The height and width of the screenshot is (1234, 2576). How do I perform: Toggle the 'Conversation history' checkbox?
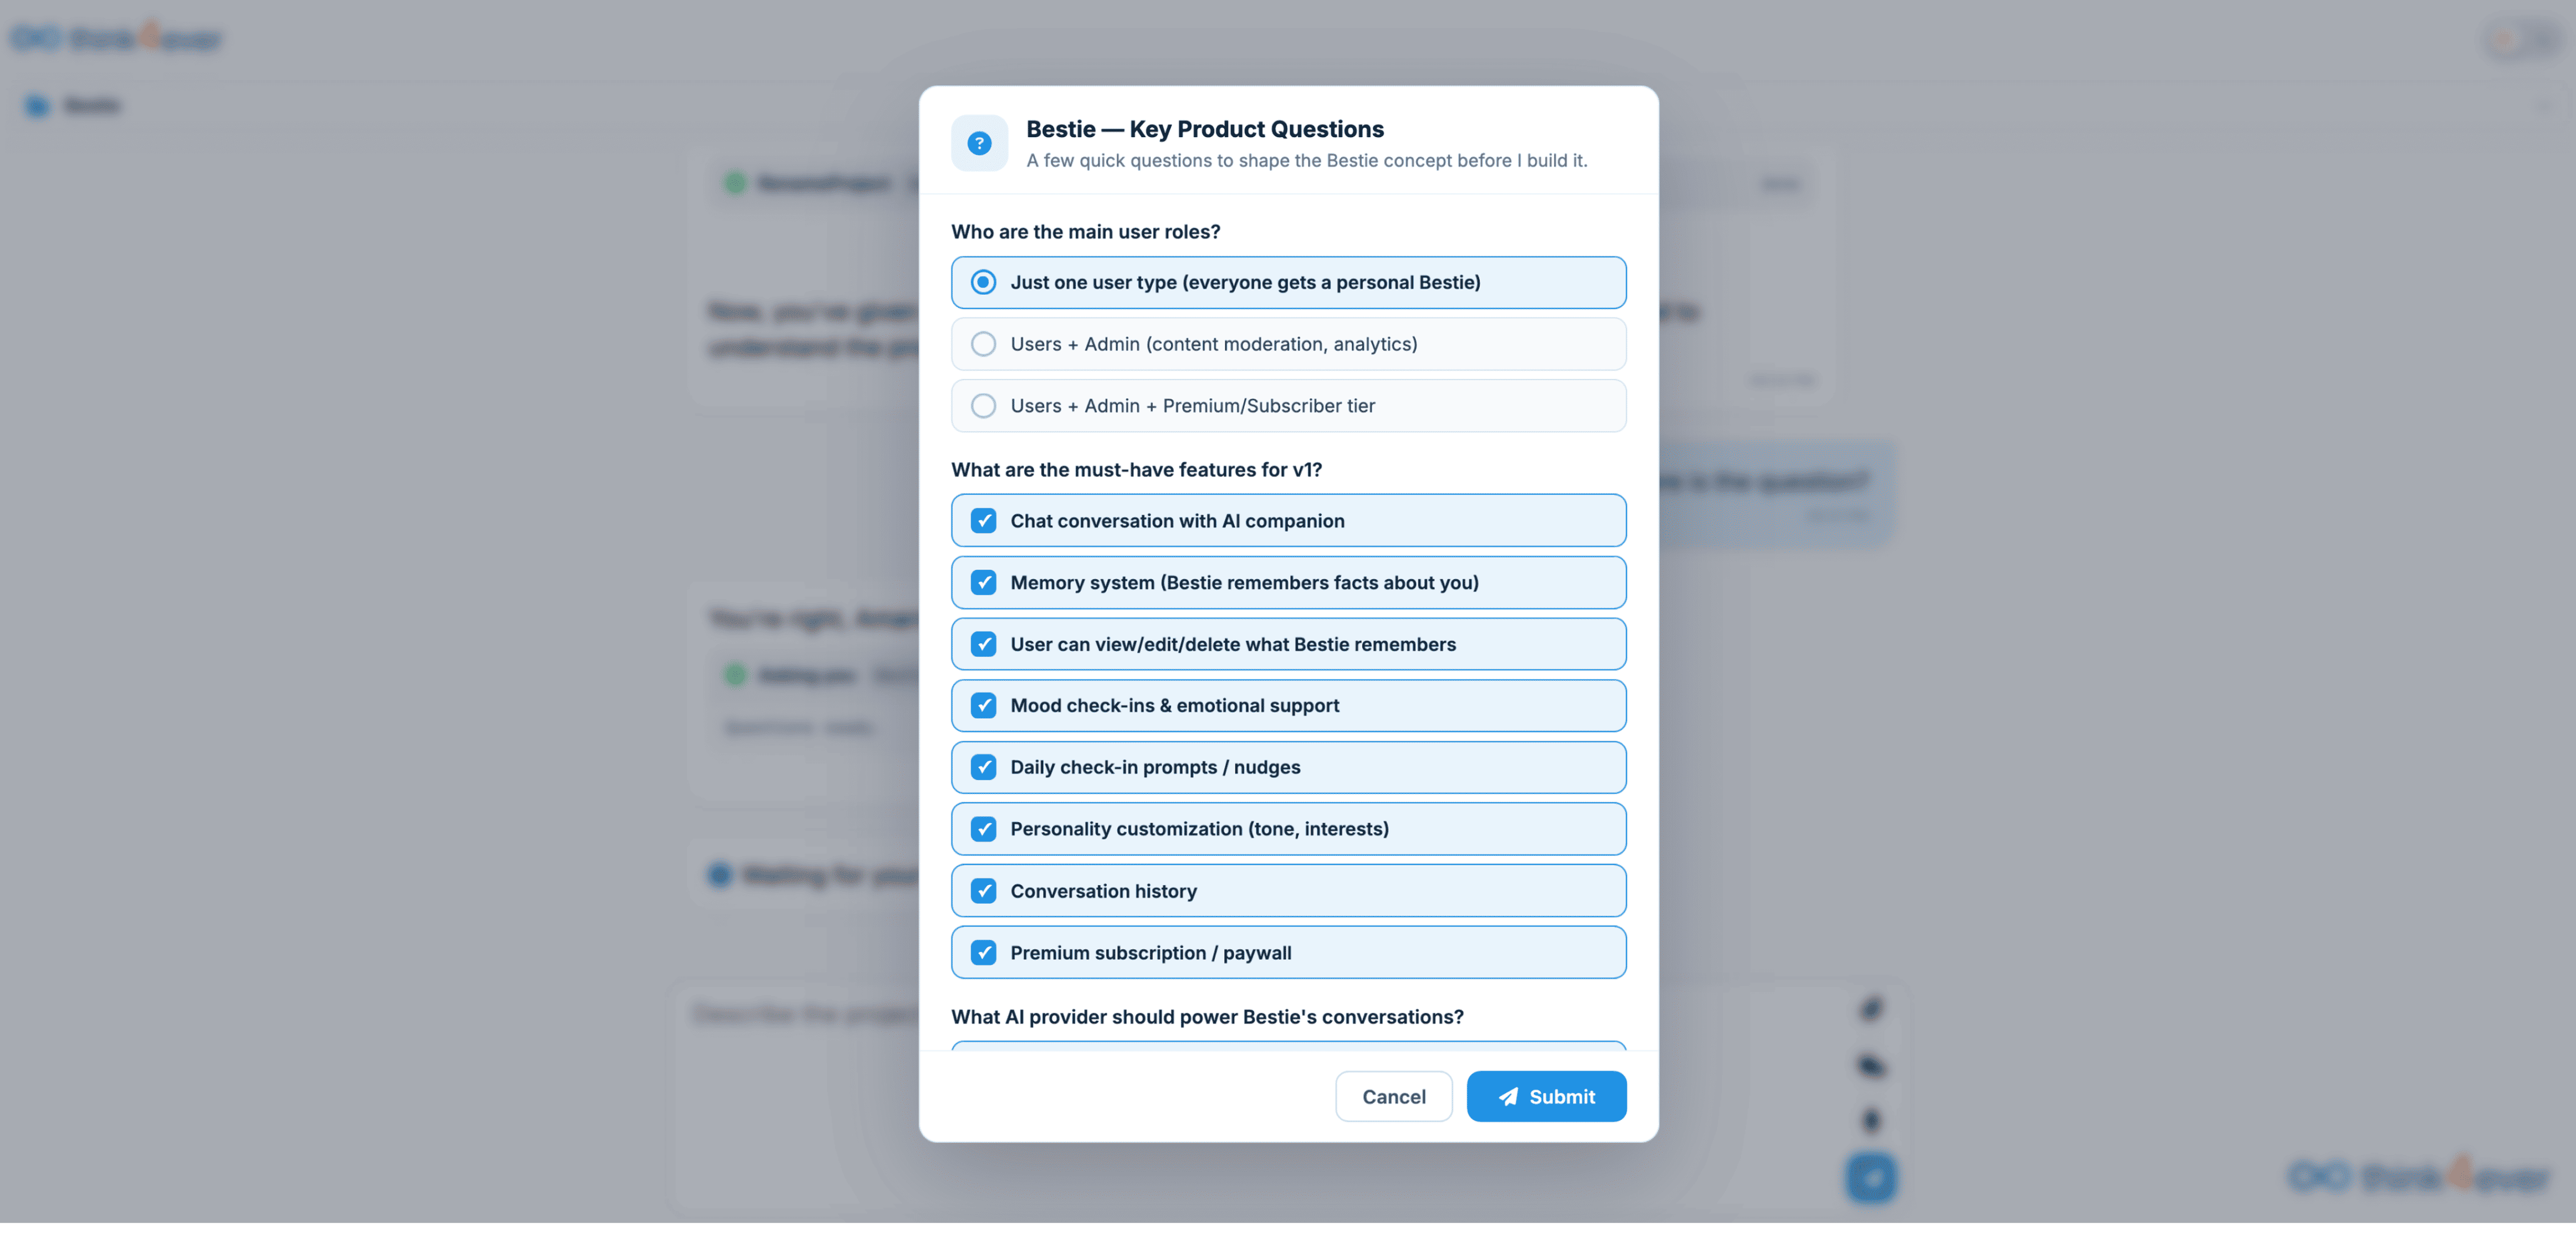(1288, 891)
